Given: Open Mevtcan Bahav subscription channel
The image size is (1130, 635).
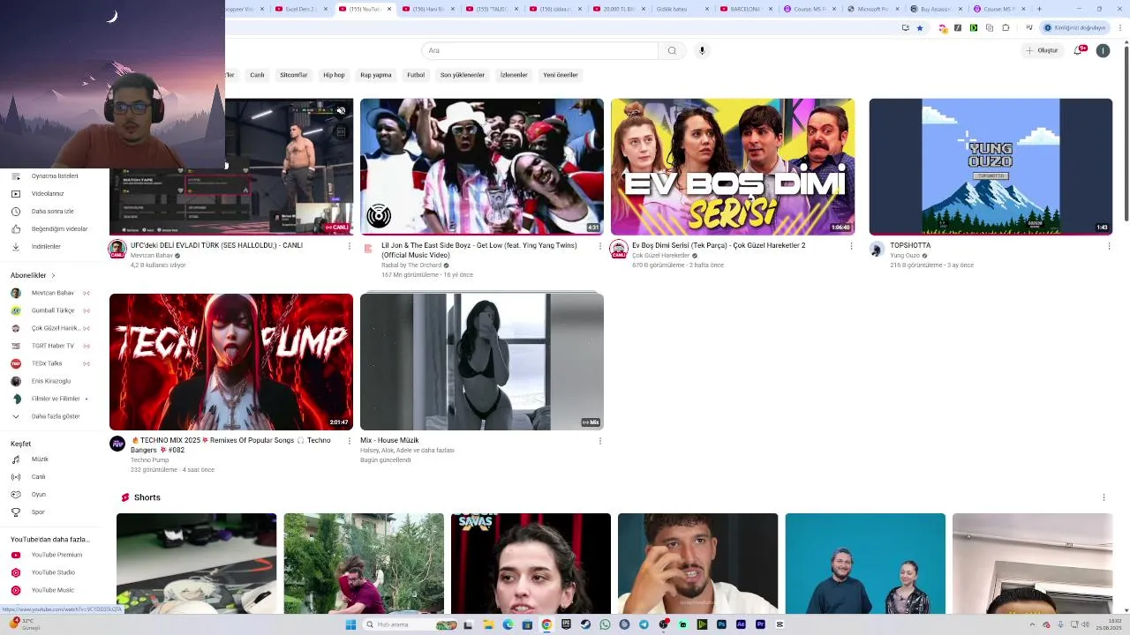Looking at the screenshot, I should click(51, 293).
